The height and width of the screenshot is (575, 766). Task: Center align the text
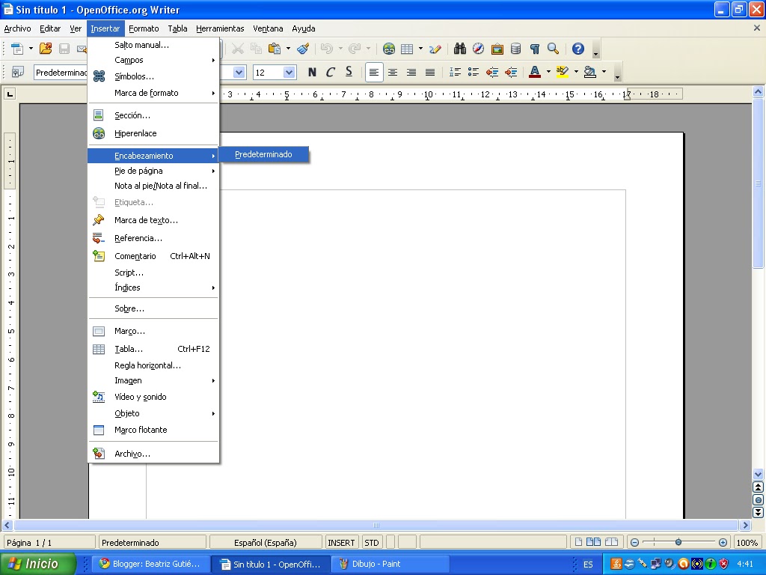coord(392,73)
